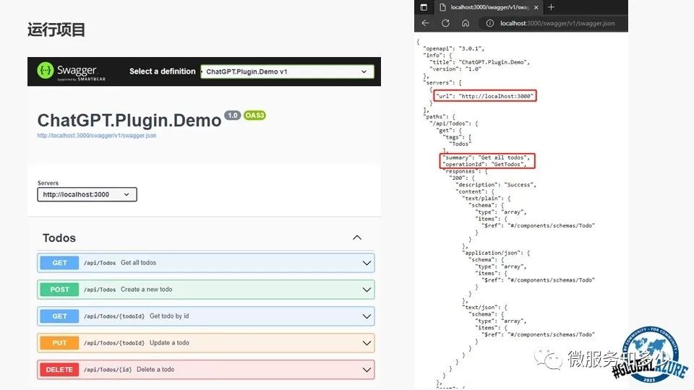Expand the Update a todo chevron
The width and height of the screenshot is (694, 390).
click(367, 343)
